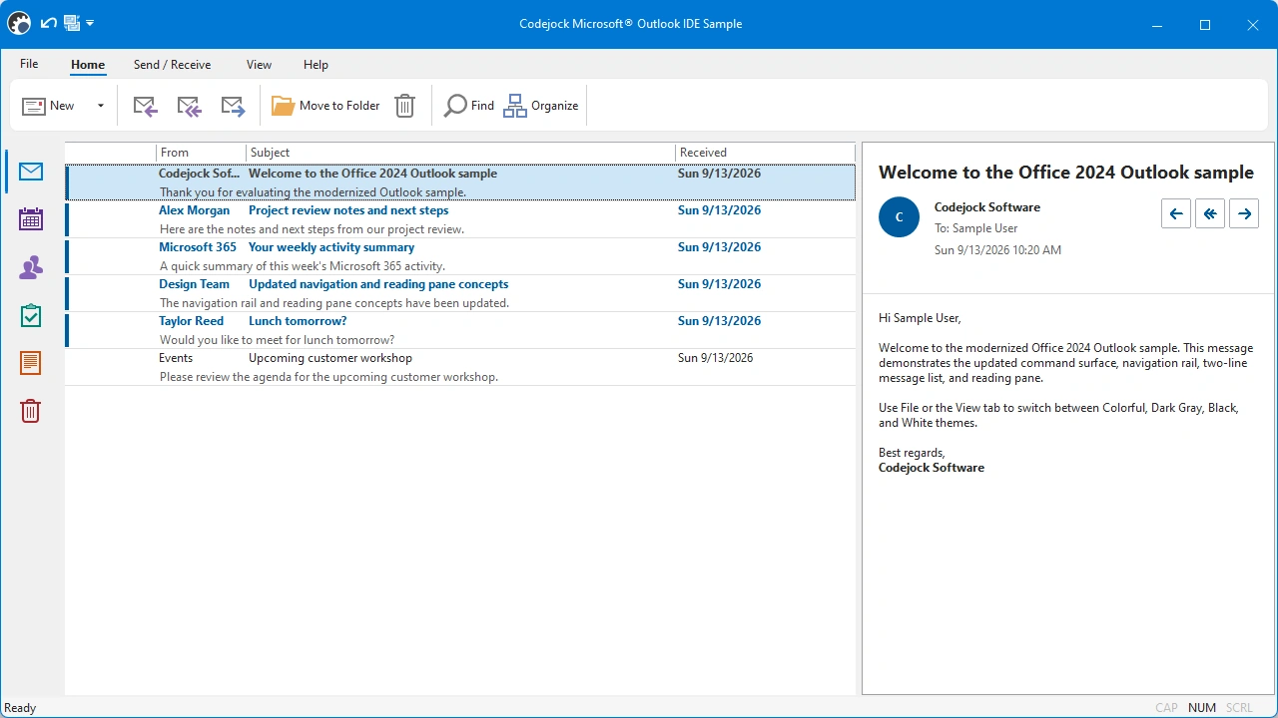The height and width of the screenshot is (718, 1278).
Task: Sort by the Subject column header
Action: click(x=460, y=153)
